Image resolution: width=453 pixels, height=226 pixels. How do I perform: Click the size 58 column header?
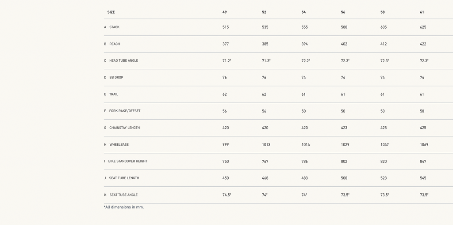pyautogui.click(x=383, y=12)
